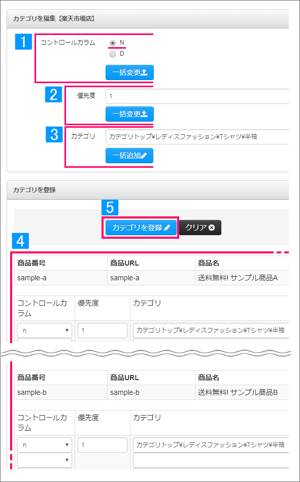Click the カテゴリ path input in edit panel
The height and width of the screenshot is (482, 300).
click(197, 137)
